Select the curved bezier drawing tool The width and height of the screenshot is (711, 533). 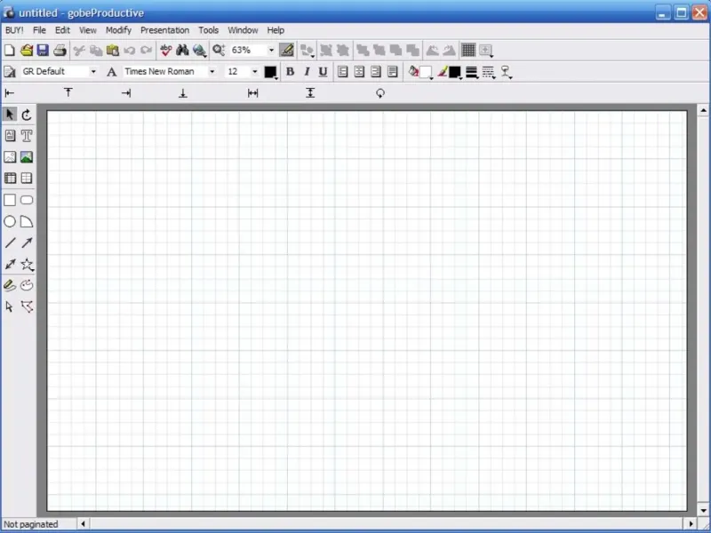coord(27,285)
